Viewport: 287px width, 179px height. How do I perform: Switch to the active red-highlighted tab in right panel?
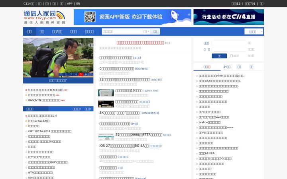coord(207,67)
